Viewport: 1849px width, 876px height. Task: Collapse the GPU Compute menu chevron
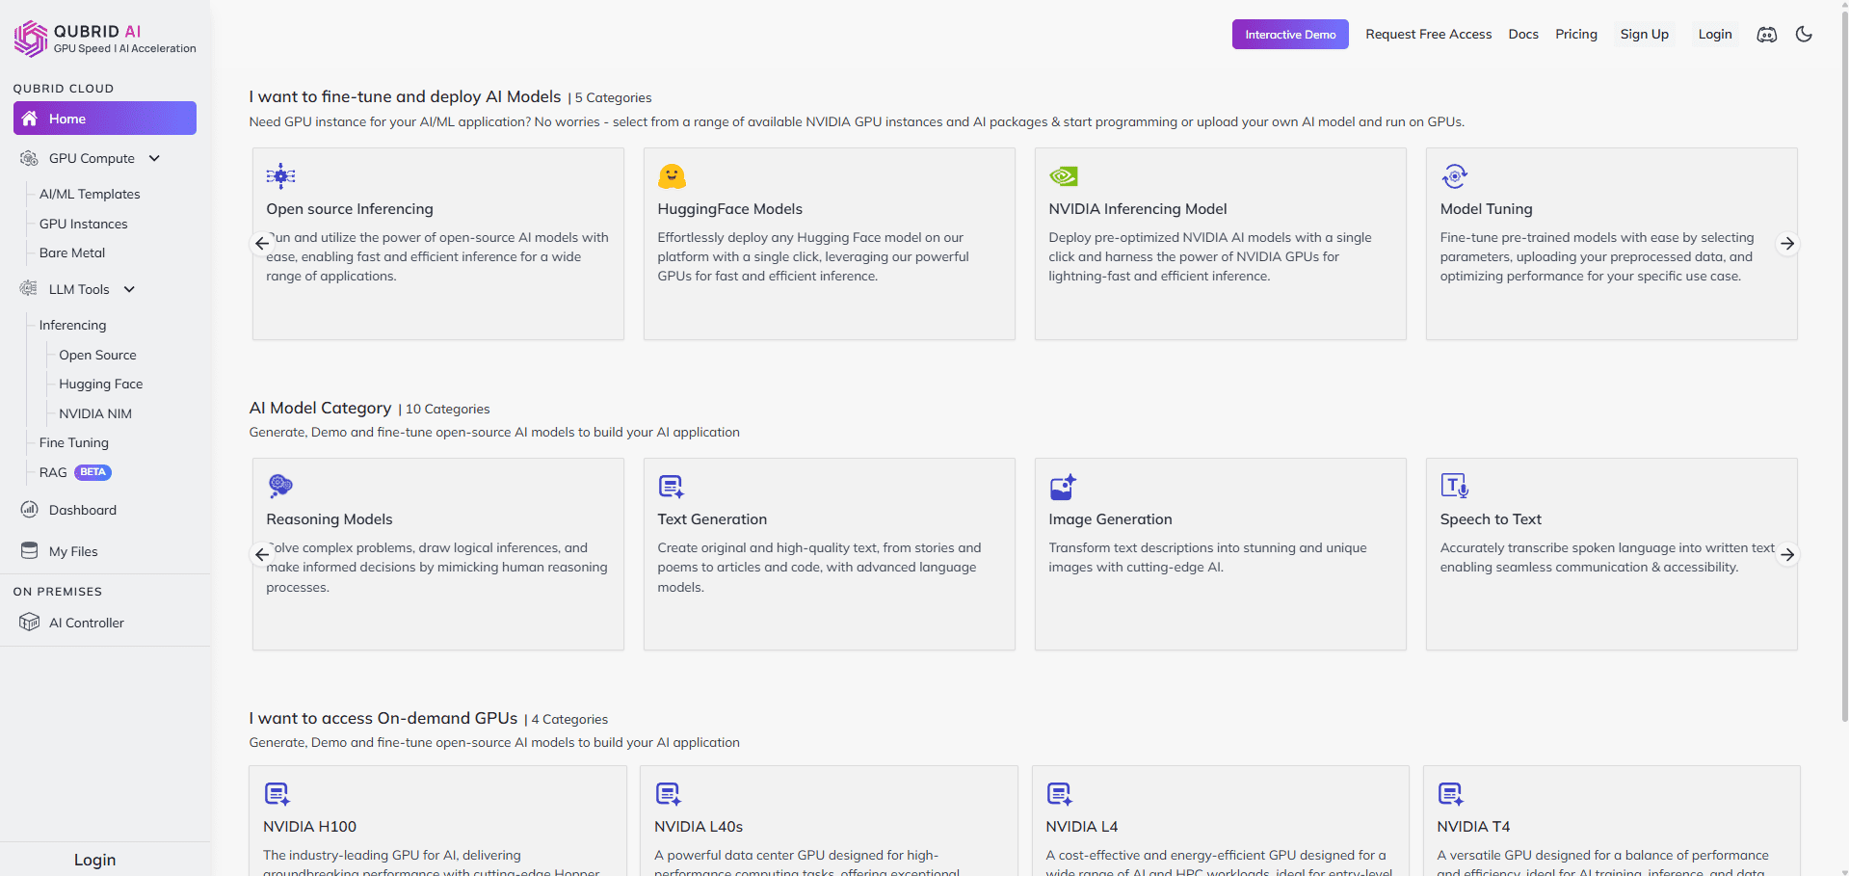point(154,158)
